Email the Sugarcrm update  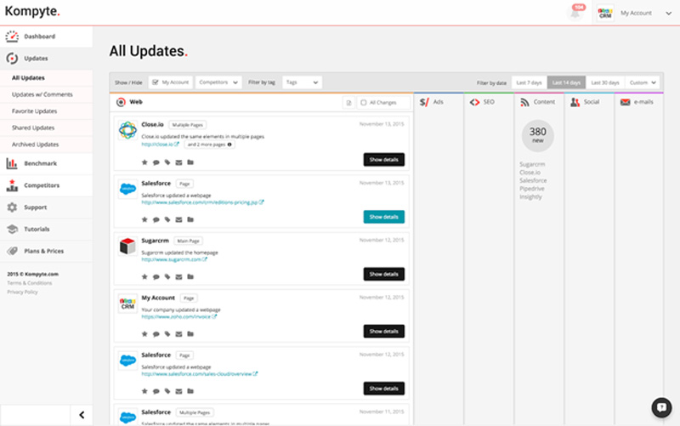pyautogui.click(x=178, y=276)
